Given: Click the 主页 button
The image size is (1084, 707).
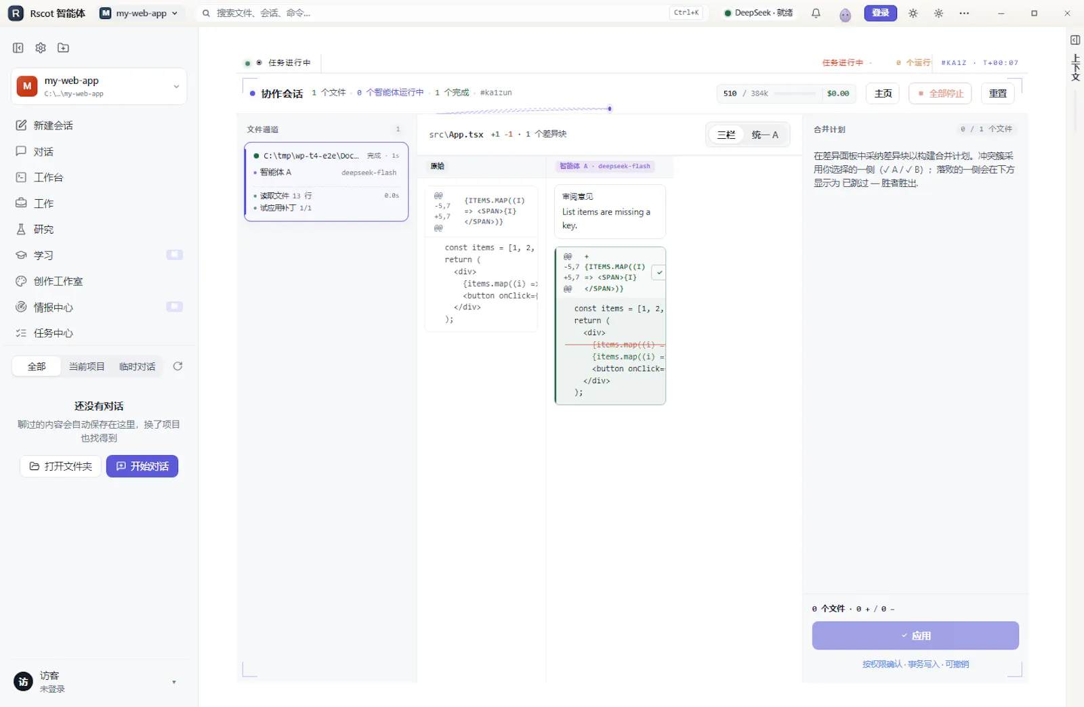Looking at the screenshot, I should (x=883, y=93).
